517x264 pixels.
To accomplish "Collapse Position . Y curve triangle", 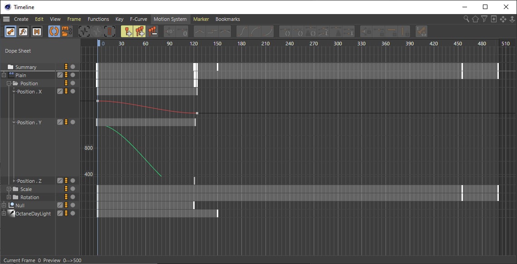I will pyautogui.click(x=14, y=122).
